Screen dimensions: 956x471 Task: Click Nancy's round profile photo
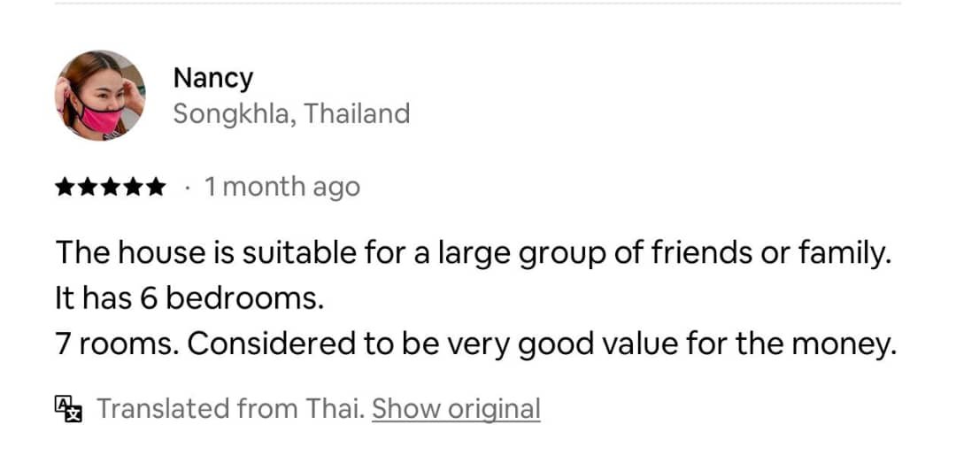[100, 96]
